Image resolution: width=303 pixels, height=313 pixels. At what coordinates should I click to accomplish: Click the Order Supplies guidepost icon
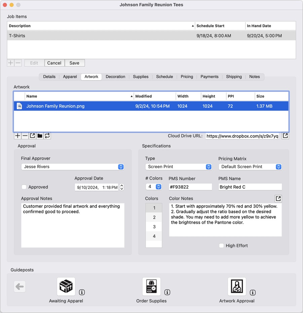click(151, 286)
